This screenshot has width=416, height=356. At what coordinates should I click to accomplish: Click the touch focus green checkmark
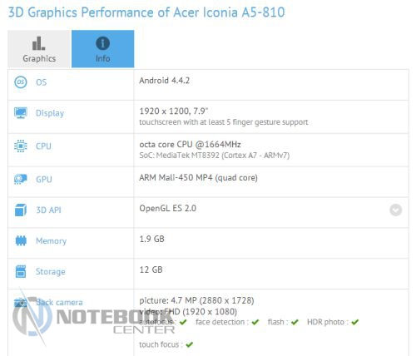click(190, 344)
